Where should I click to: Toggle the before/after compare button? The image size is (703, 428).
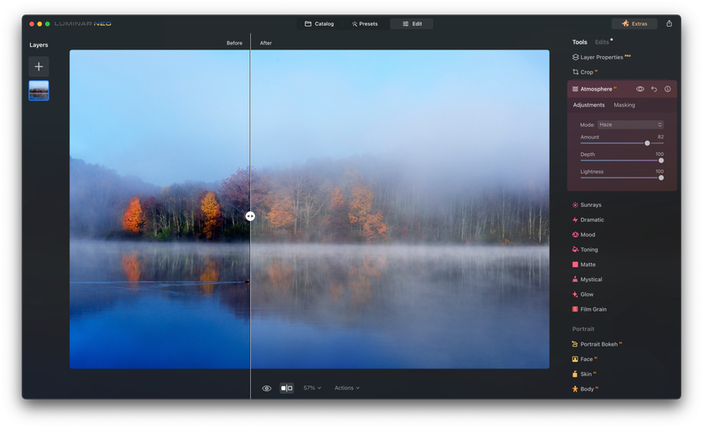pyautogui.click(x=286, y=388)
